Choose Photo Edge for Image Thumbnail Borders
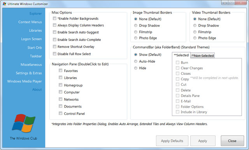Viewport: 249px width, 150px height. tap(136, 38)
